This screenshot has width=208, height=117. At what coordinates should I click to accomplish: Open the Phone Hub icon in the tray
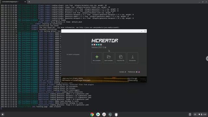click(x=190, y=114)
